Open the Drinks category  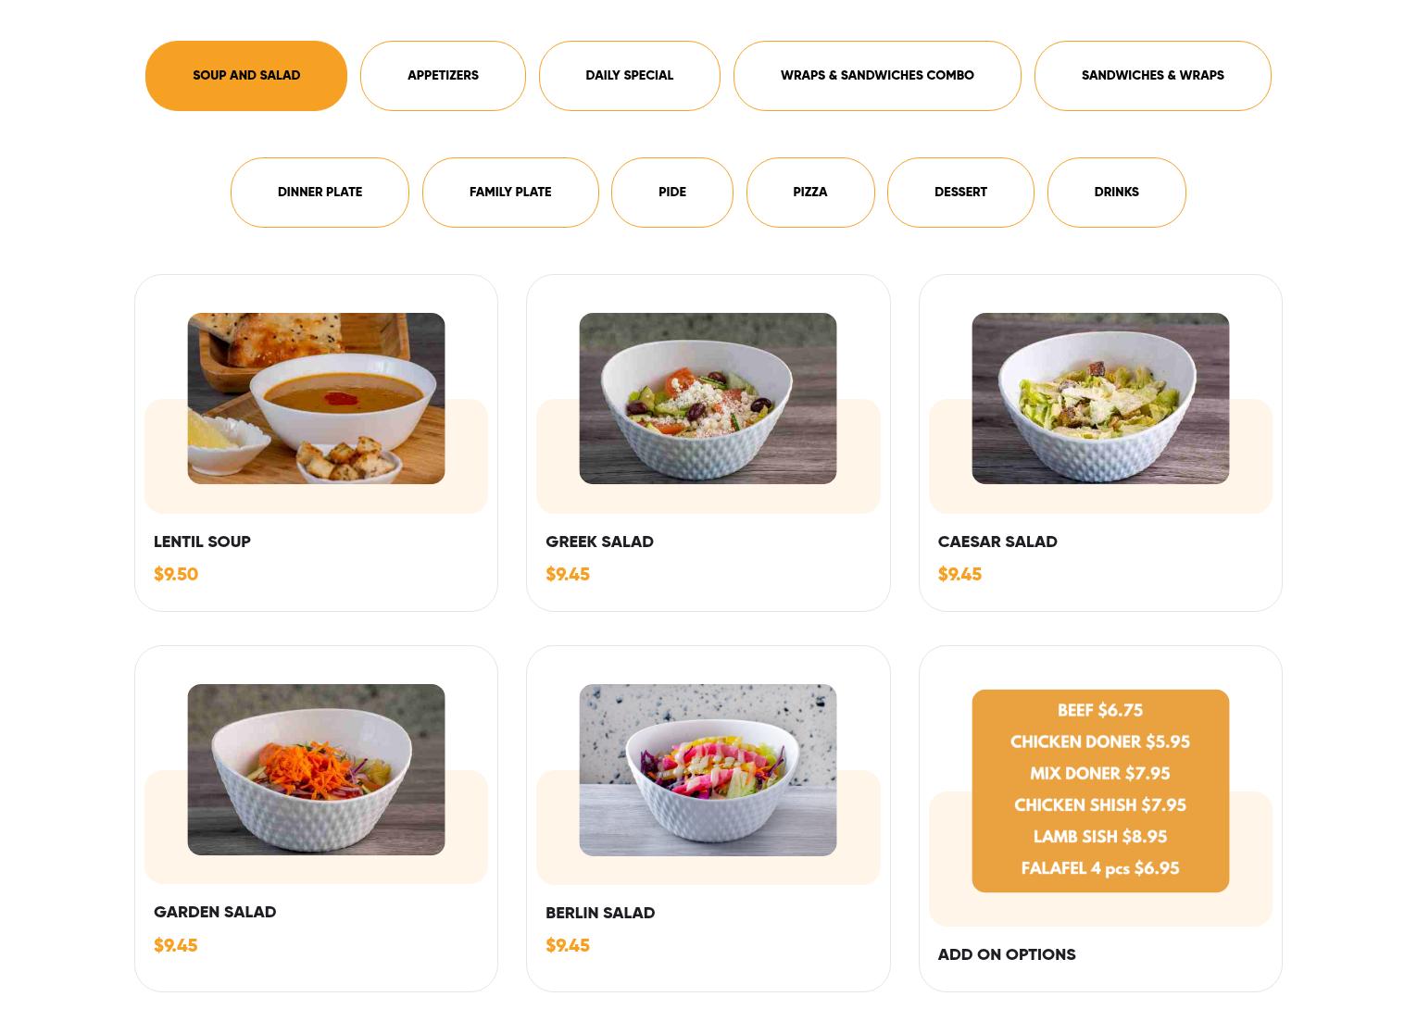pos(1117,193)
